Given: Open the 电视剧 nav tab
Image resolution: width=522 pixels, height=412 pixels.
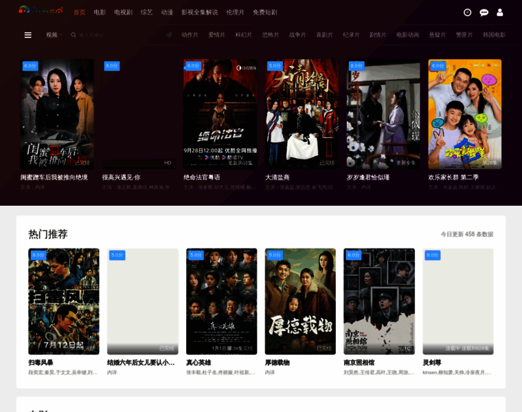Looking at the screenshot, I should (x=123, y=12).
